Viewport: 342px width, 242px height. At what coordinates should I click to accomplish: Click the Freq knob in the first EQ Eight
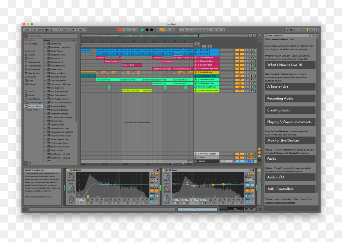71,177
